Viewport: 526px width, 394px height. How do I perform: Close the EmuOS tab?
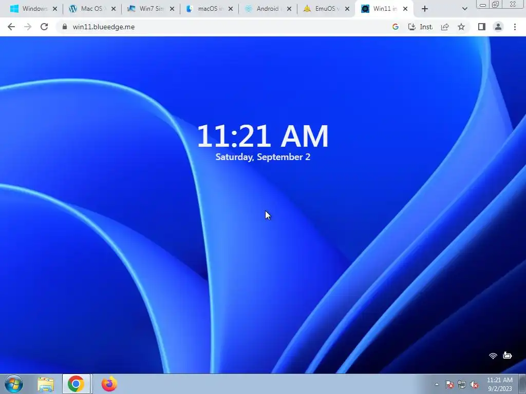(x=348, y=9)
